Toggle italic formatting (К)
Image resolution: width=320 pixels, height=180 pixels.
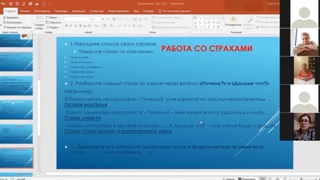pyautogui.click(x=71, y=25)
